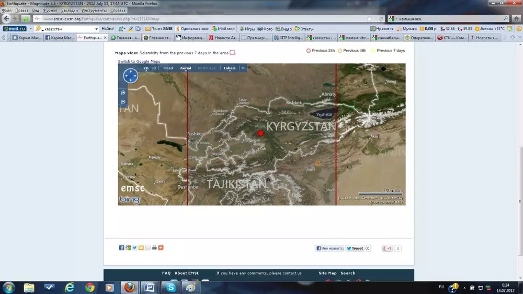Screen dimensions: 523x294
Task: Zoom in on the Bing map
Action: click(123, 93)
